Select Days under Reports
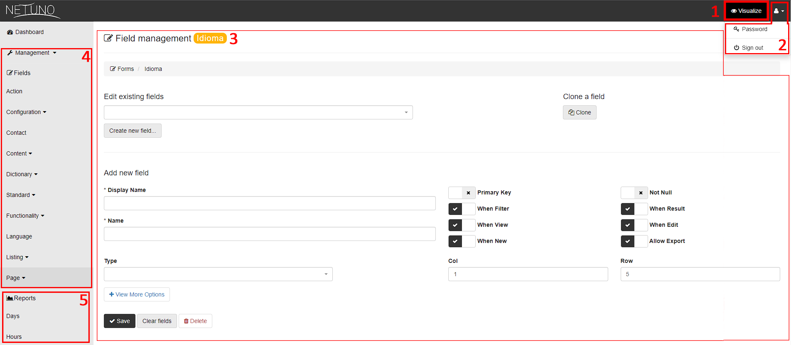The height and width of the screenshot is (345, 791). tap(13, 316)
